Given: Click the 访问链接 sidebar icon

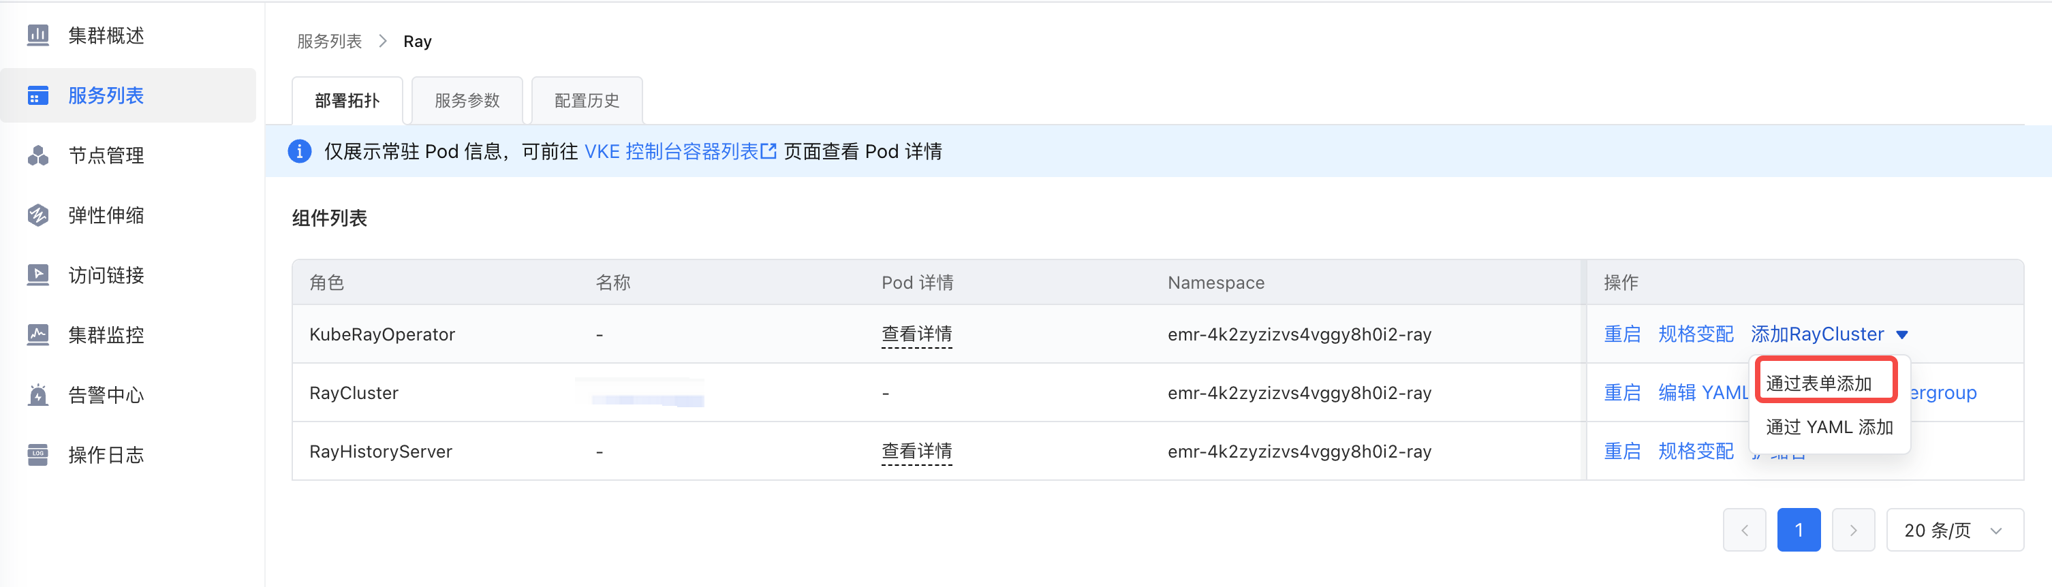Looking at the screenshot, I should (37, 275).
